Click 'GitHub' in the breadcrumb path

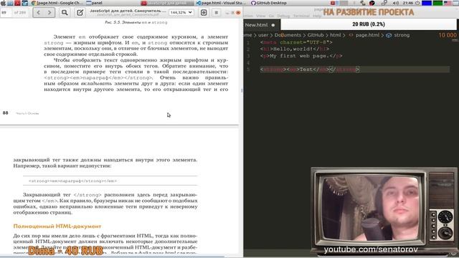tap(316, 35)
